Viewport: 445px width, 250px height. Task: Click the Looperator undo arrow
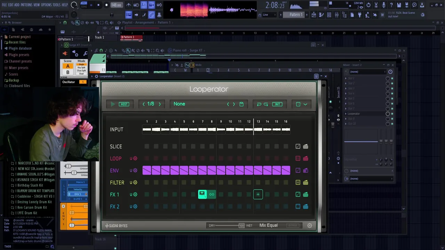259,104
